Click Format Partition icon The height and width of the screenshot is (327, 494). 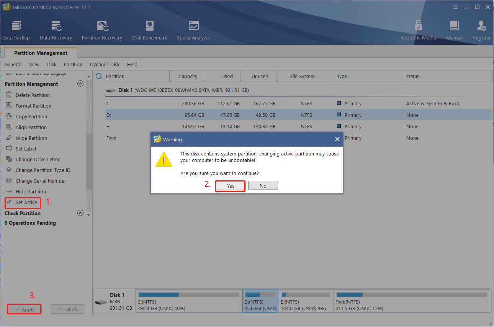9,106
